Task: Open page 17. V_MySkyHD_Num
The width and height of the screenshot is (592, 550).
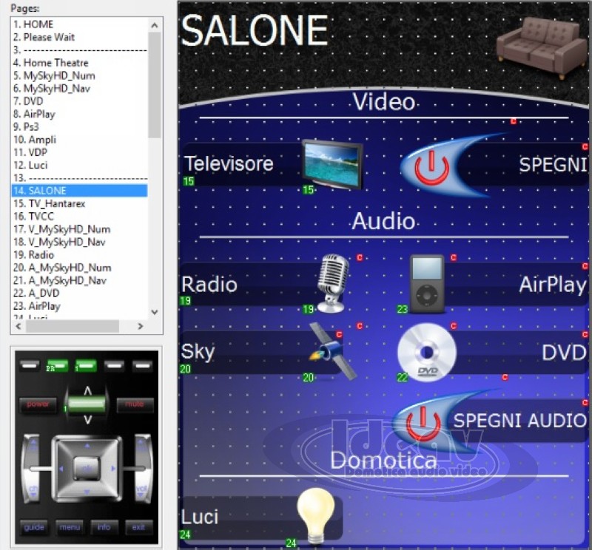Action: click(79, 229)
